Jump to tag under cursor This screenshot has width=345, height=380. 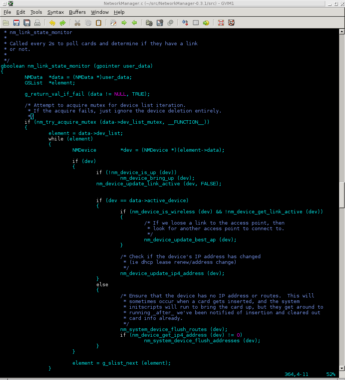coord(206,23)
